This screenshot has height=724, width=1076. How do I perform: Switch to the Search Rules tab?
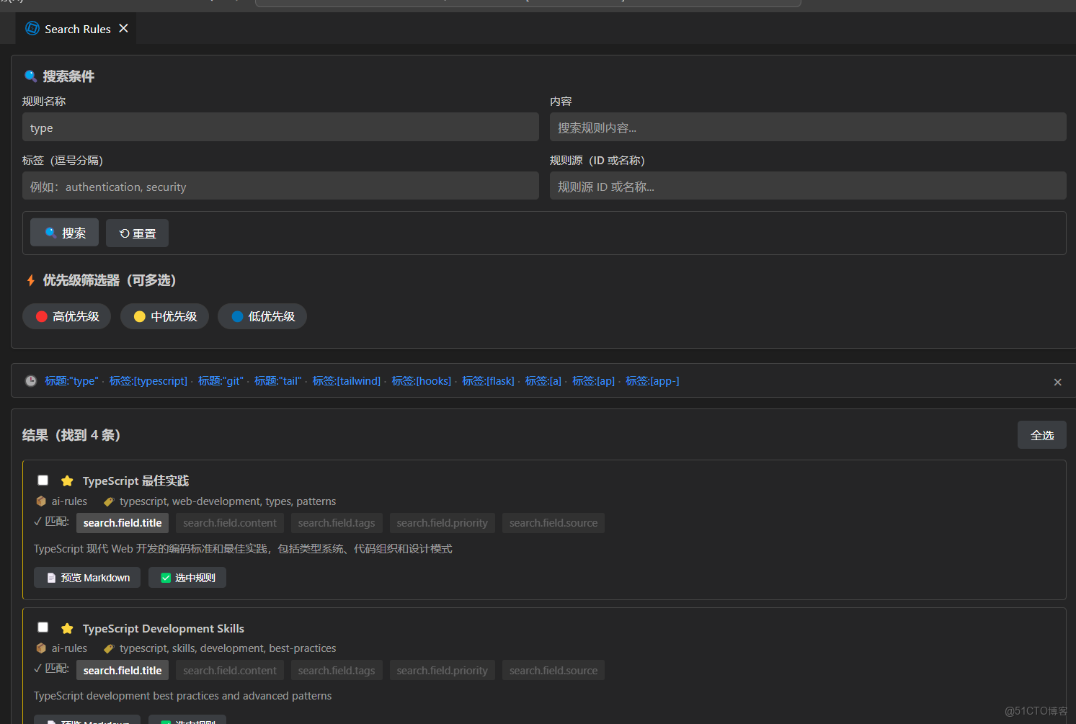pyautogui.click(x=77, y=29)
